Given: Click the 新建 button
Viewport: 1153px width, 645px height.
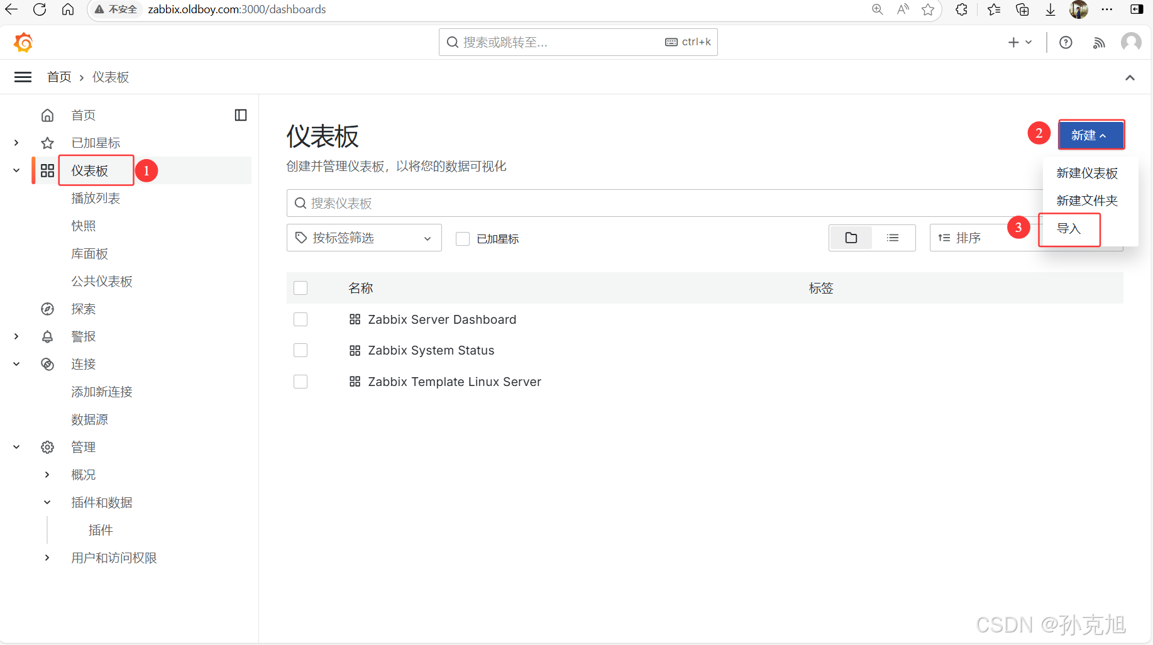Looking at the screenshot, I should [x=1091, y=135].
